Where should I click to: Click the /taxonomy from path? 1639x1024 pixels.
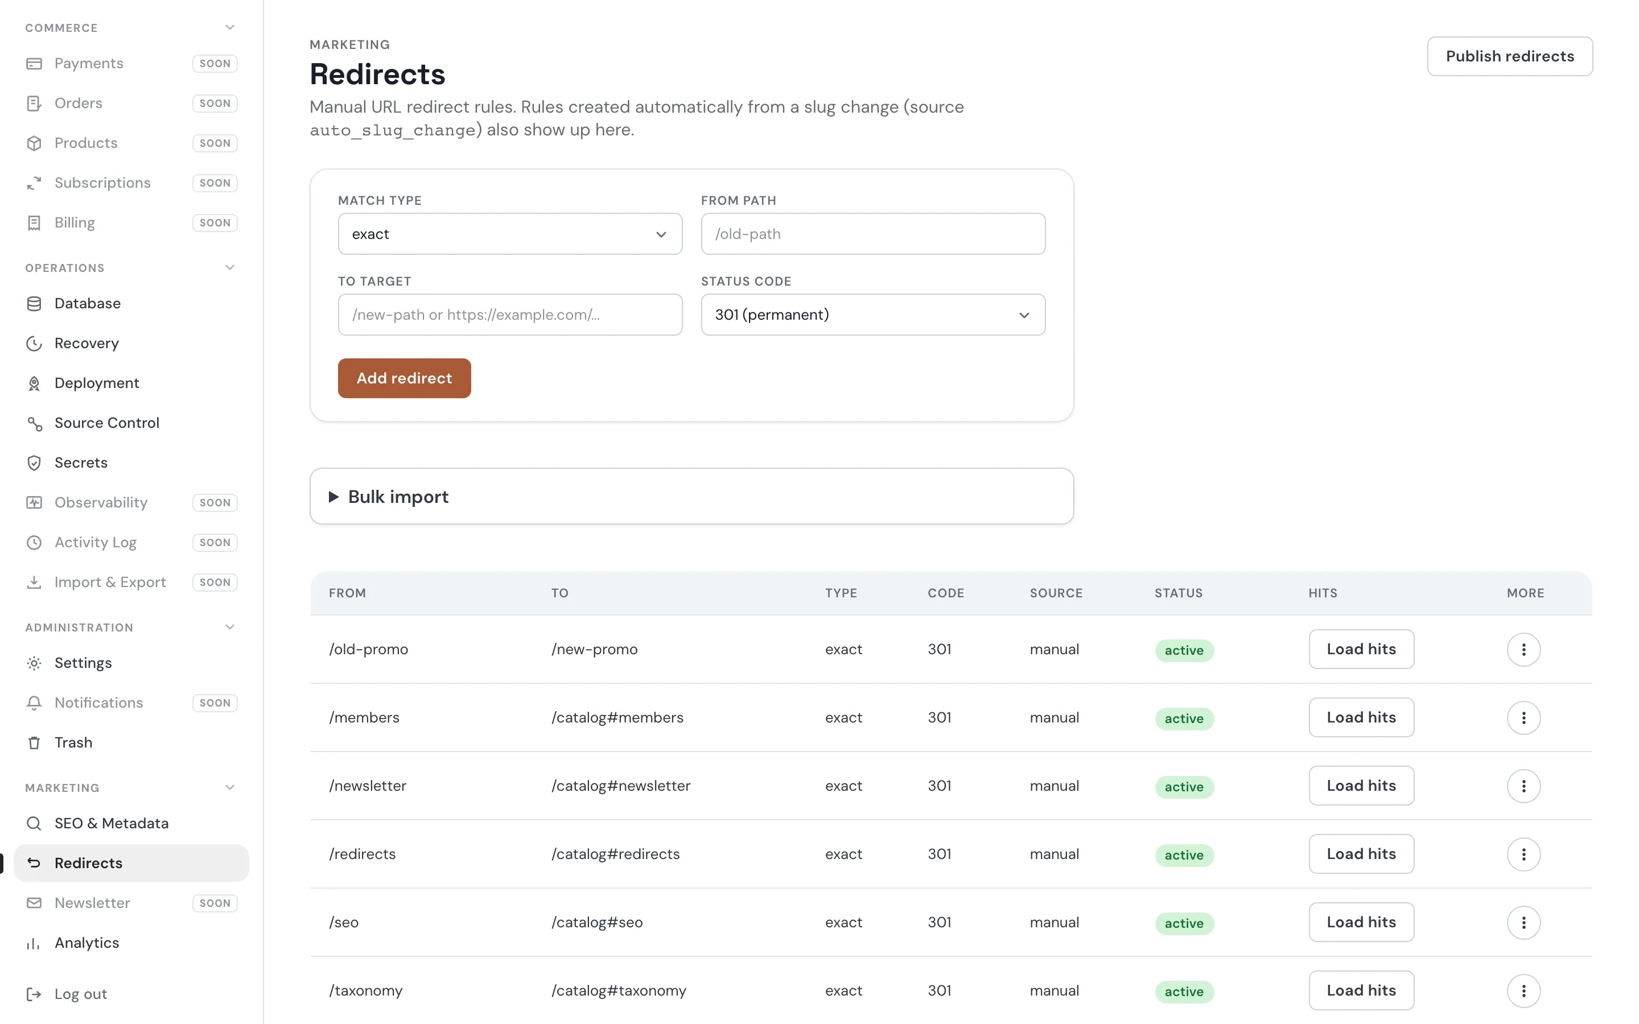coord(366,991)
